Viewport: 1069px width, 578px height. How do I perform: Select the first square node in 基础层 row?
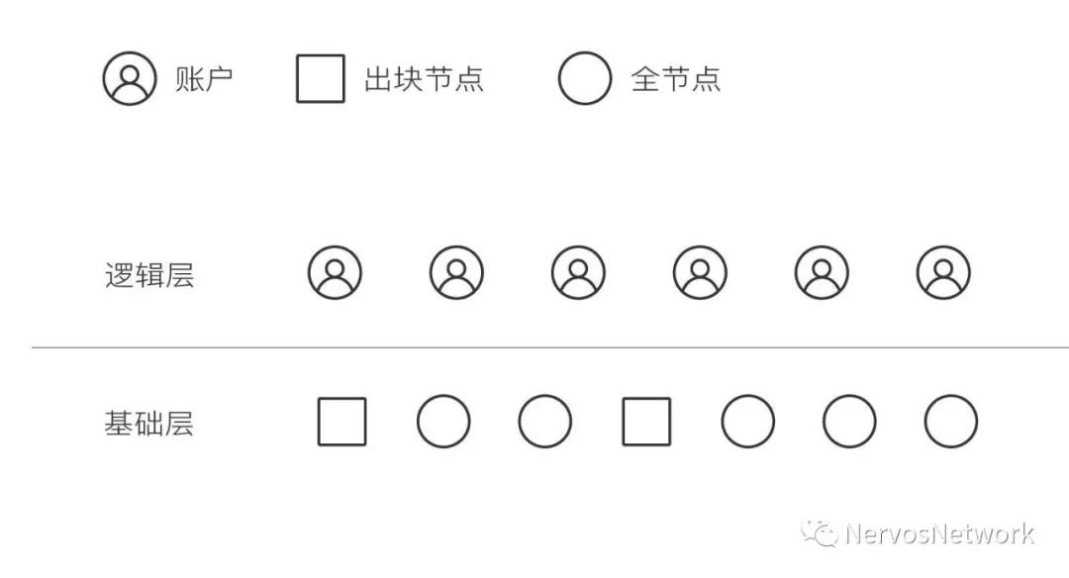[342, 422]
